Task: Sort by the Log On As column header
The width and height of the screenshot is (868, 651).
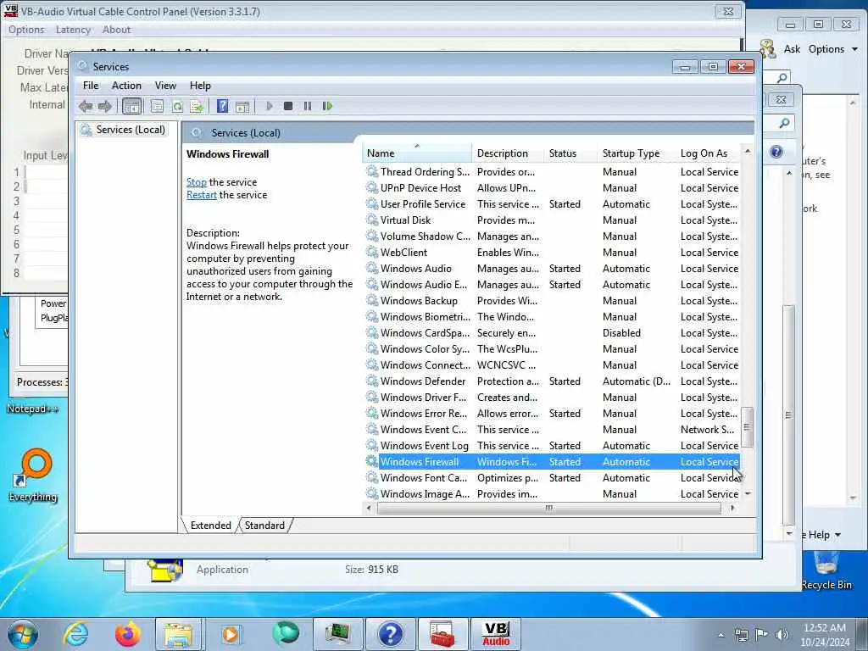Action: (708, 153)
